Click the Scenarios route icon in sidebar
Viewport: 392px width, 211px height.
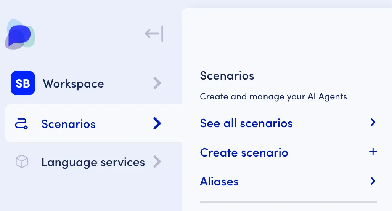pos(21,124)
